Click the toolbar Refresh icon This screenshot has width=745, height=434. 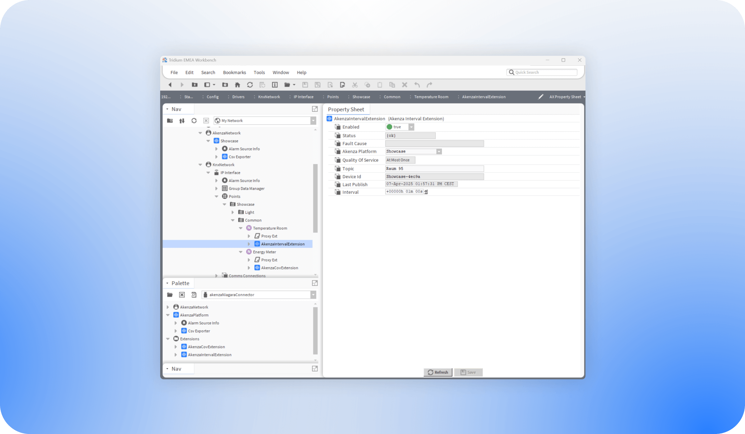tap(250, 85)
